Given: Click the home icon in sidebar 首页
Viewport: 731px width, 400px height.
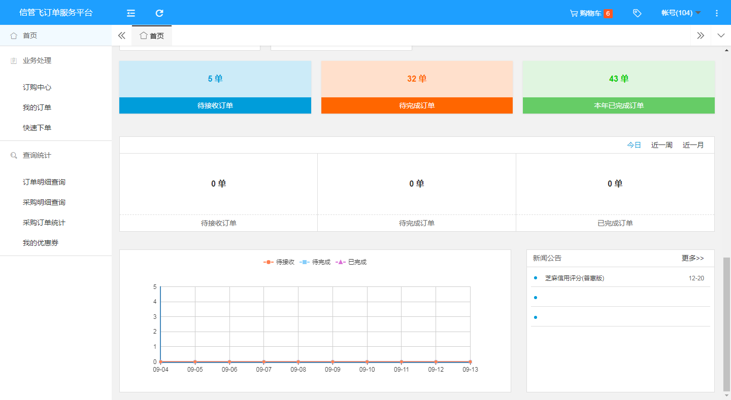Looking at the screenshot, I should (14, 35).
